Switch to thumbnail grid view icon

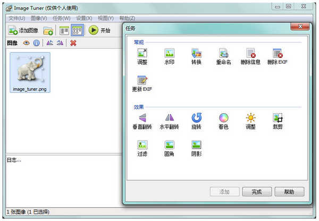tap(77, 30)
